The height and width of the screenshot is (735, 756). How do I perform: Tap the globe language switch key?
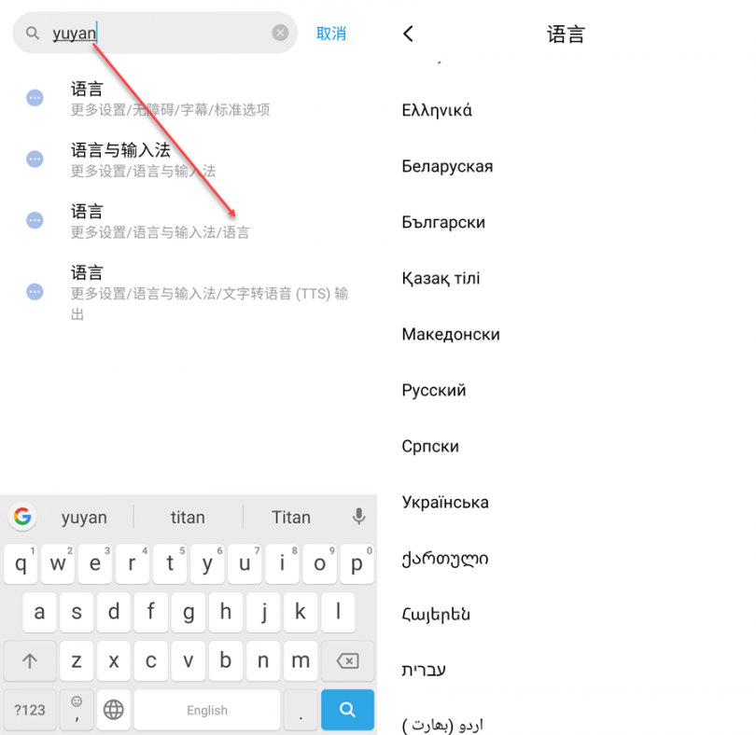114,710
